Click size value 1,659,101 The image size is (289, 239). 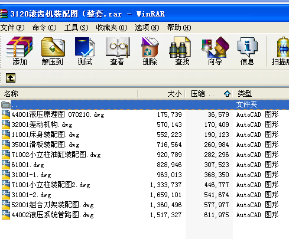tap(165, 195)
